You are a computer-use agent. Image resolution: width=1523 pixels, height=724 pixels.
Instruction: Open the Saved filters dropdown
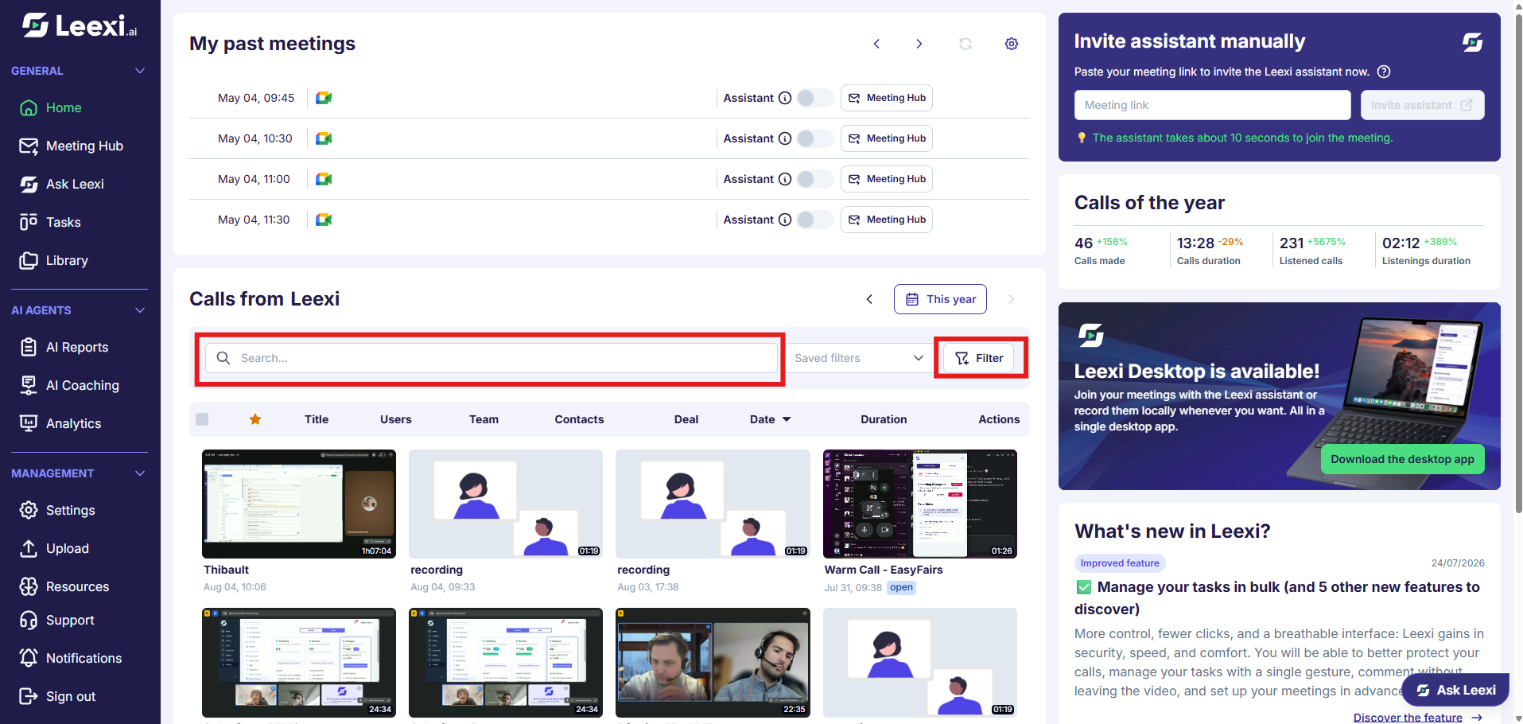click(x=859, y=358)
